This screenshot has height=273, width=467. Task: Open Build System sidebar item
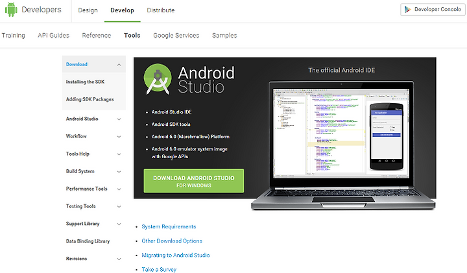pos(80,171)
